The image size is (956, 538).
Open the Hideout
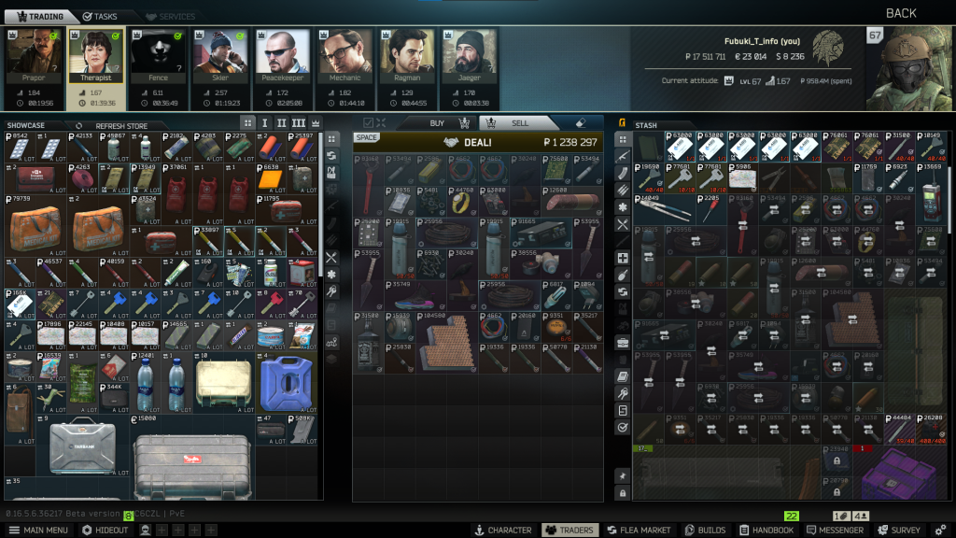[105, 531]
